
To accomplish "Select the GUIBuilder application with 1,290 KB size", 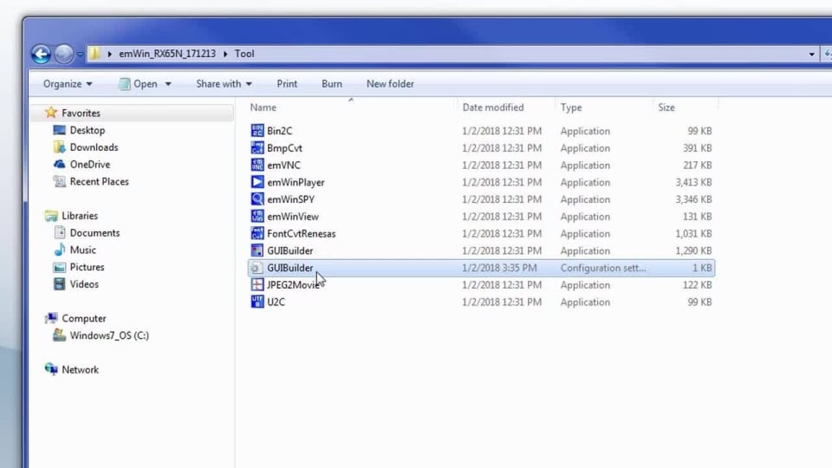I will [290, 251].
